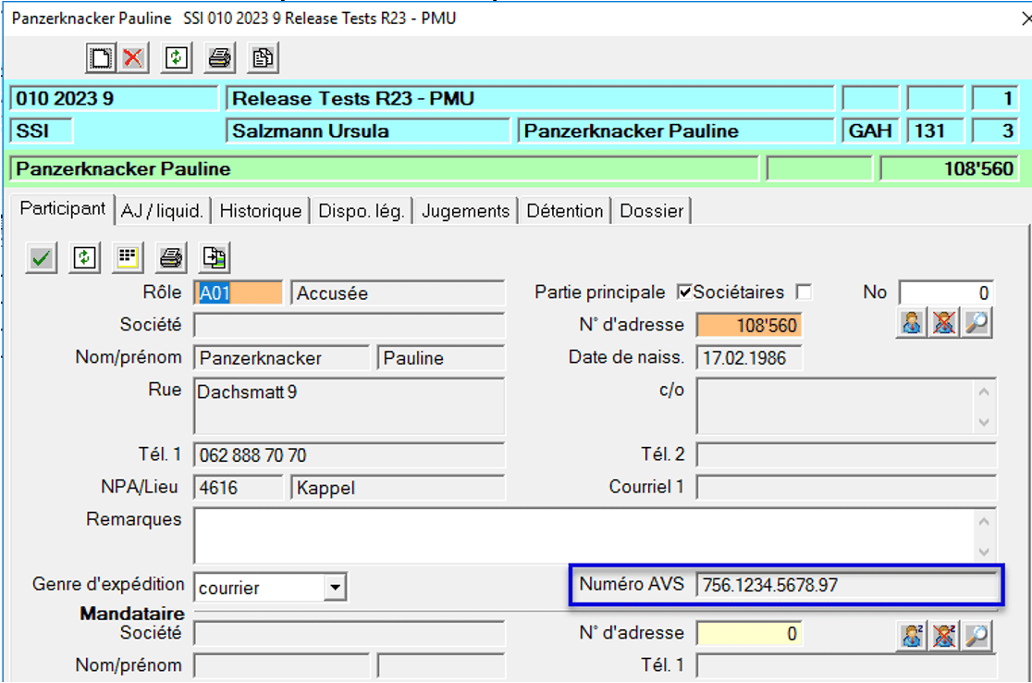Click the printer icon in Participant tab

171,257
